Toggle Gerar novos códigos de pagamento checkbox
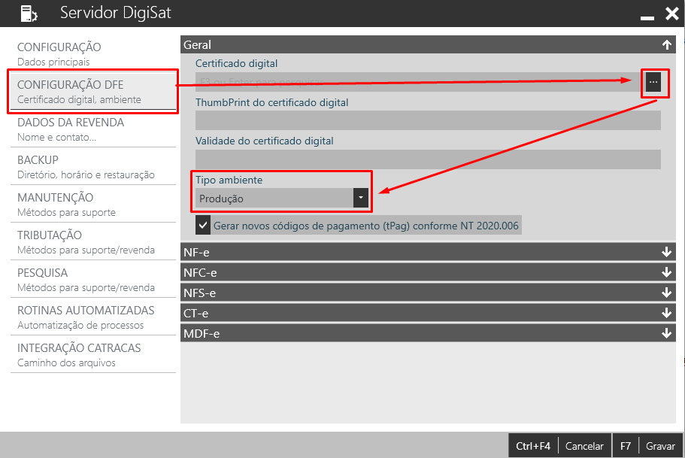 [203, 226]
